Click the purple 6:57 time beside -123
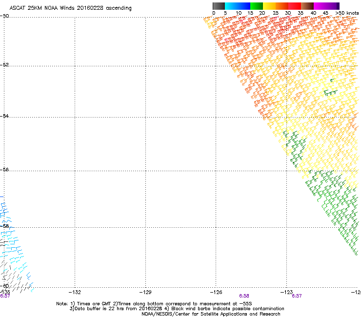361x317 pixels. tap(297, 296)
